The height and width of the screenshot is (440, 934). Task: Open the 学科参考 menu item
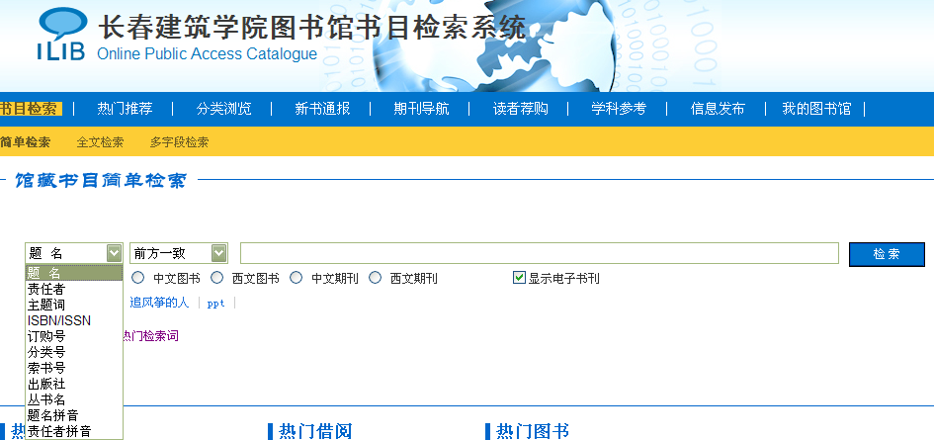619,109
